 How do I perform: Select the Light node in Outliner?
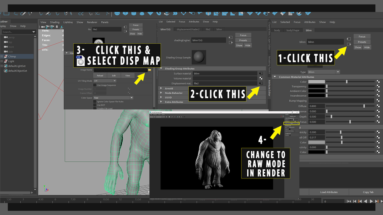click(11, 61)
